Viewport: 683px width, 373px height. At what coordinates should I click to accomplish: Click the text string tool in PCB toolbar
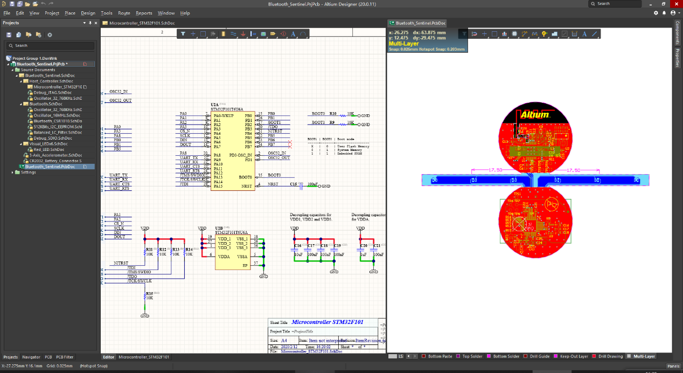pos(585,34)
